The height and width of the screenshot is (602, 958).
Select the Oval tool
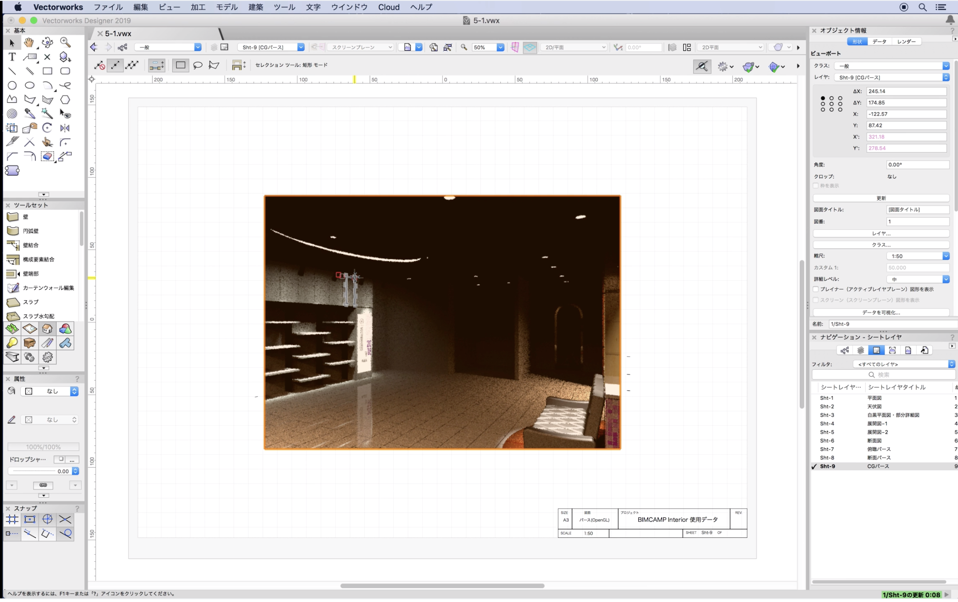point(29,85)
